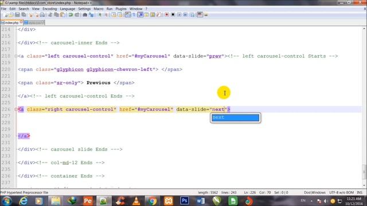Click the word 'Previous' on line 222
Image resolution: width=367 pixels, height=206 pixels.
tap(98, 82)
